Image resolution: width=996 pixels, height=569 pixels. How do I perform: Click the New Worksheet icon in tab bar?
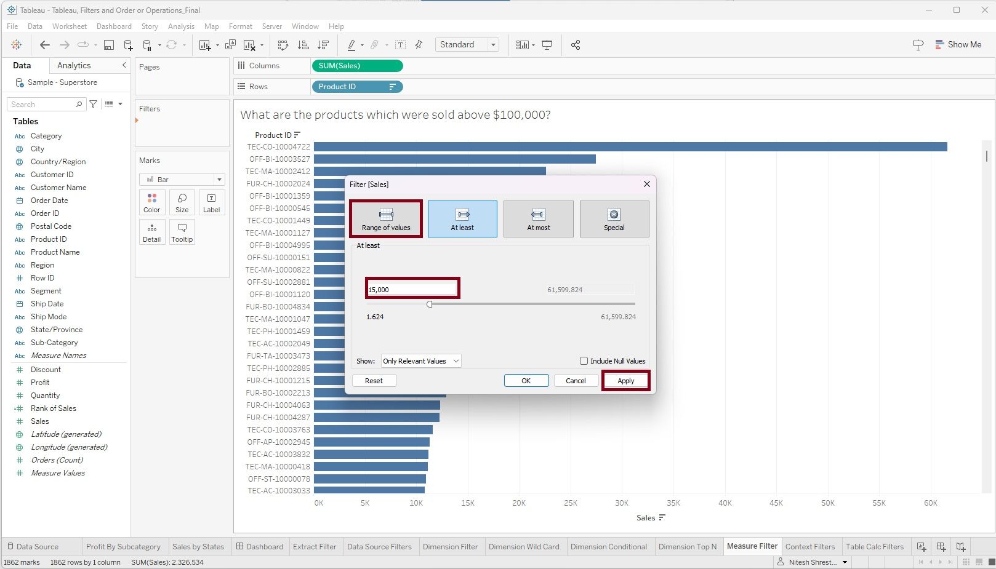point(922,547)
